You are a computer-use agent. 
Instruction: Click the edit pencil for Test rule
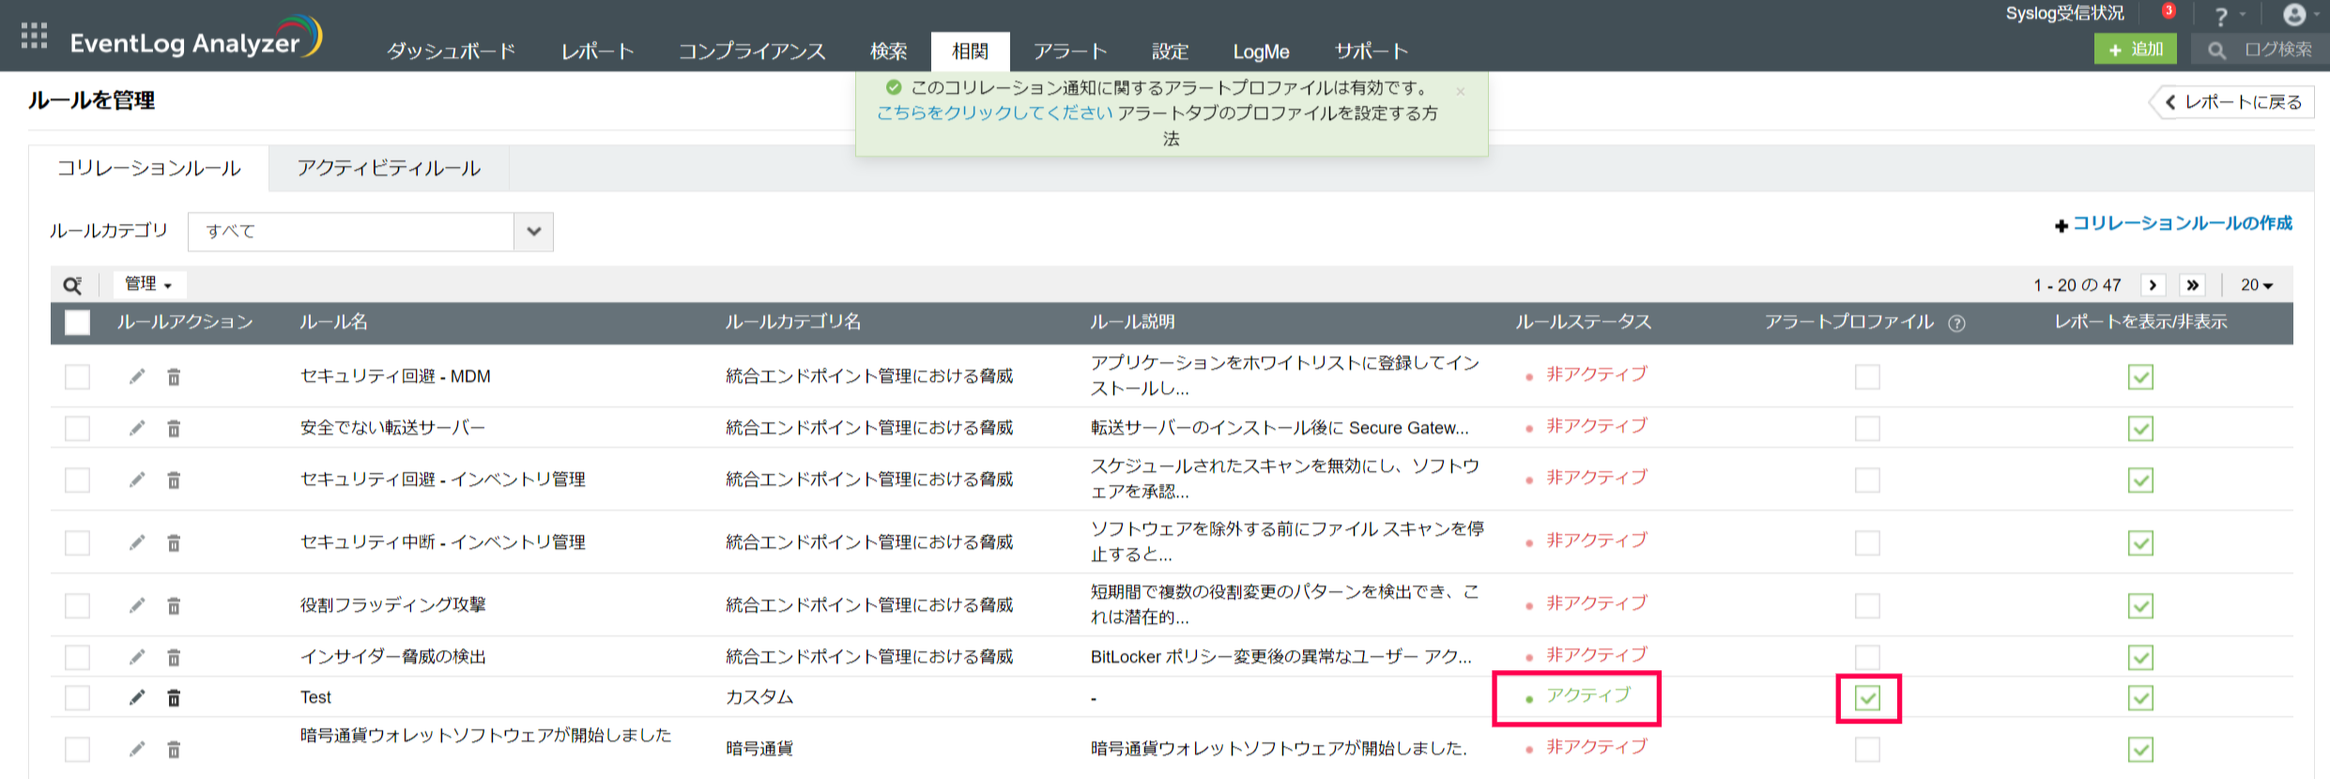click(137, 697)
